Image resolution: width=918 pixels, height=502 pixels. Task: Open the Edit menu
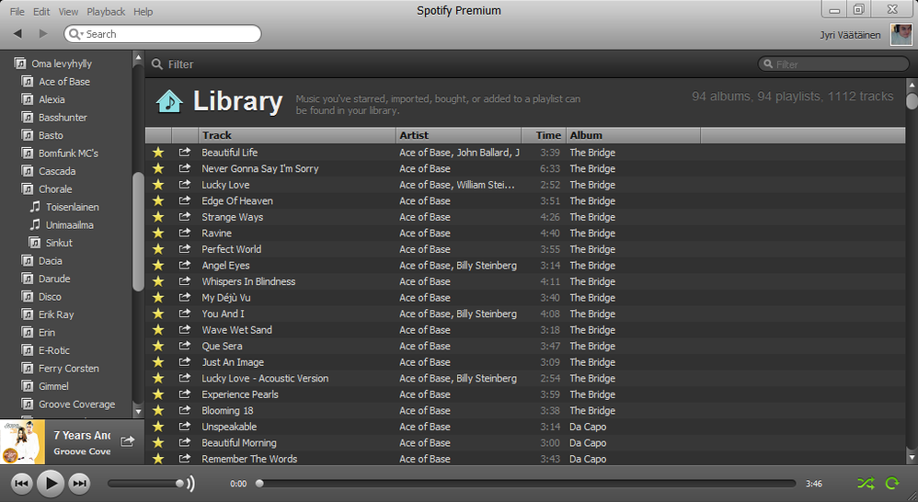pos(41,12)
